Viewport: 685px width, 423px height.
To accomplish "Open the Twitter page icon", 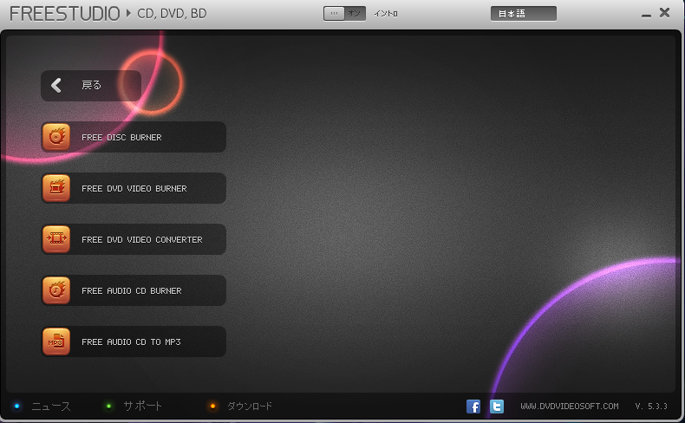I will 497,407.
